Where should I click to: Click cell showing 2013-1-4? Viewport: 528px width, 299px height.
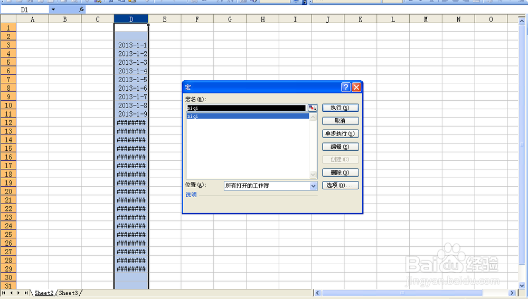(131, 71)
